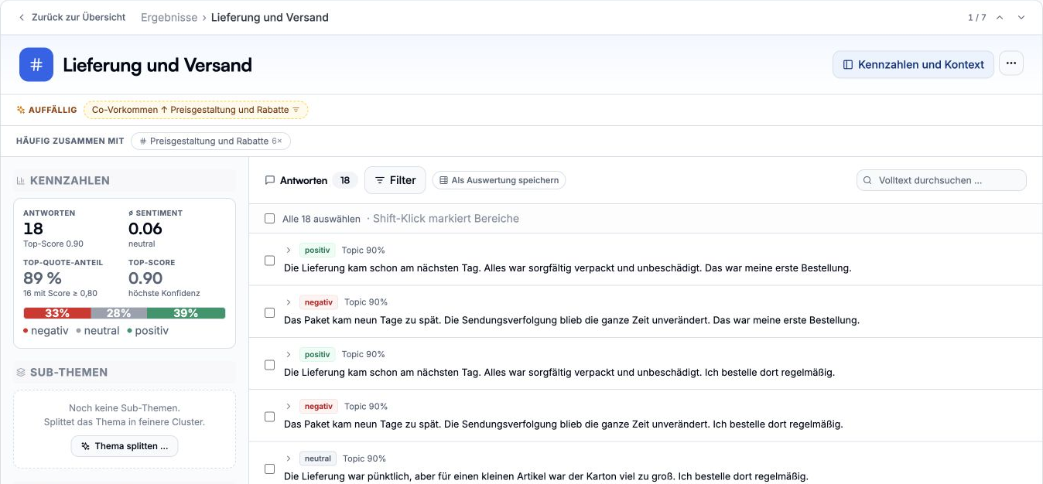Click the filter icon in the Co-Vorkommen chip
The width and height of the screenshot is (1043, 484).
(296, 110)
